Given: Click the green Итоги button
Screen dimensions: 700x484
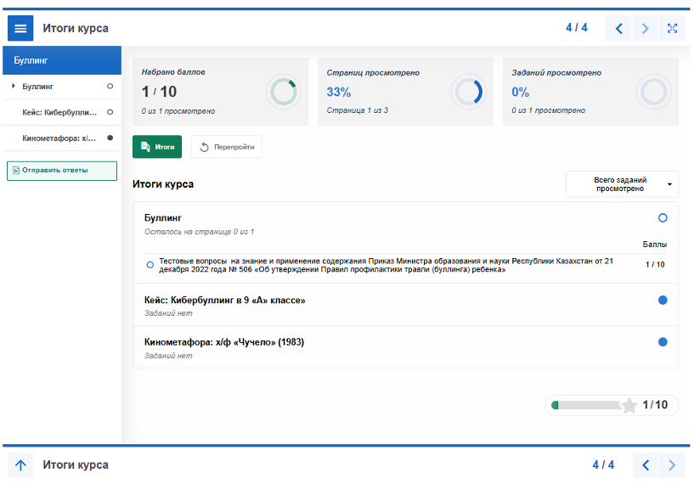Looking at the screenshot, I should [157, 147].
